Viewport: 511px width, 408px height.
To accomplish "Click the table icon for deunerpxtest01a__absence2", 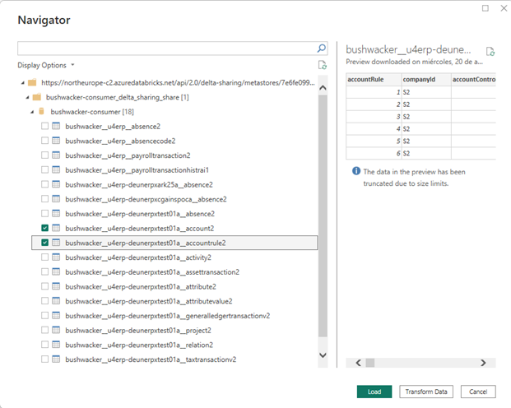I will pos(56,213).
